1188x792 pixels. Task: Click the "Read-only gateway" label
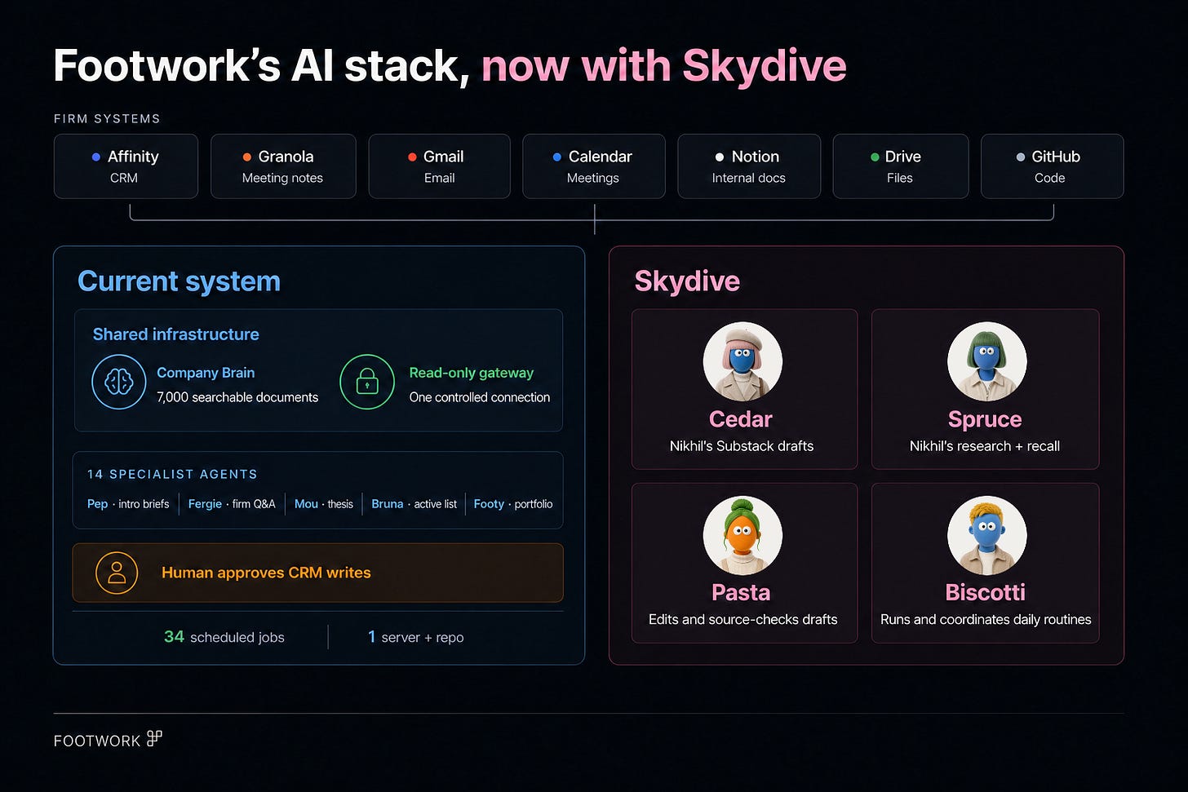tap(472, 373)
